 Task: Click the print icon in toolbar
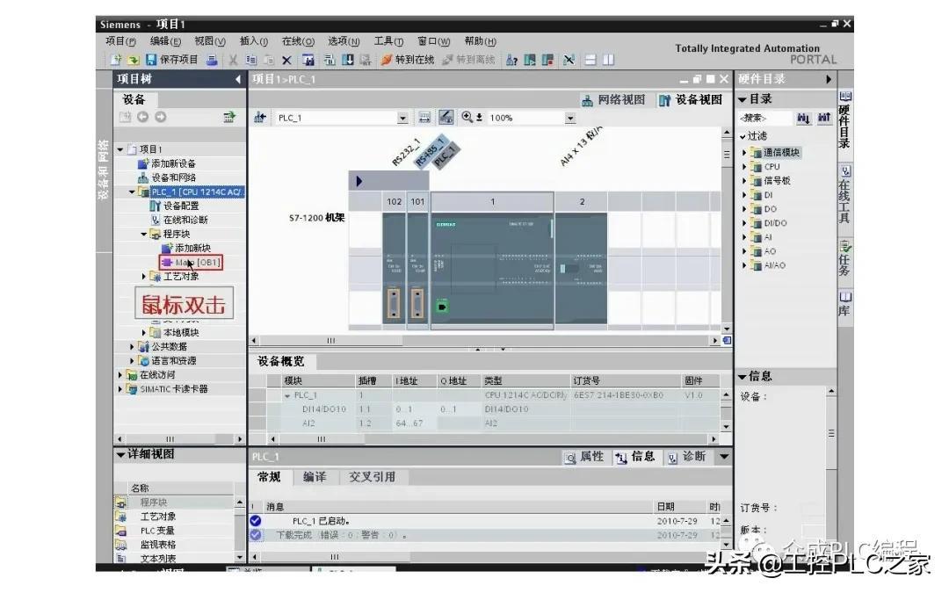pyautogui.click(x=212, y=60)
